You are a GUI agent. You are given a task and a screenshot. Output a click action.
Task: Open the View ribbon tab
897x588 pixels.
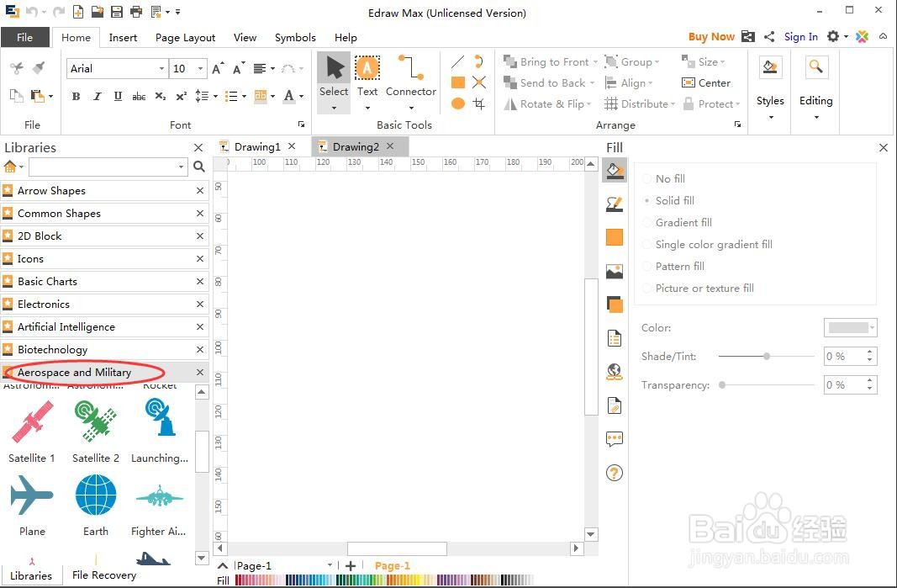click(x=245, y=37)
